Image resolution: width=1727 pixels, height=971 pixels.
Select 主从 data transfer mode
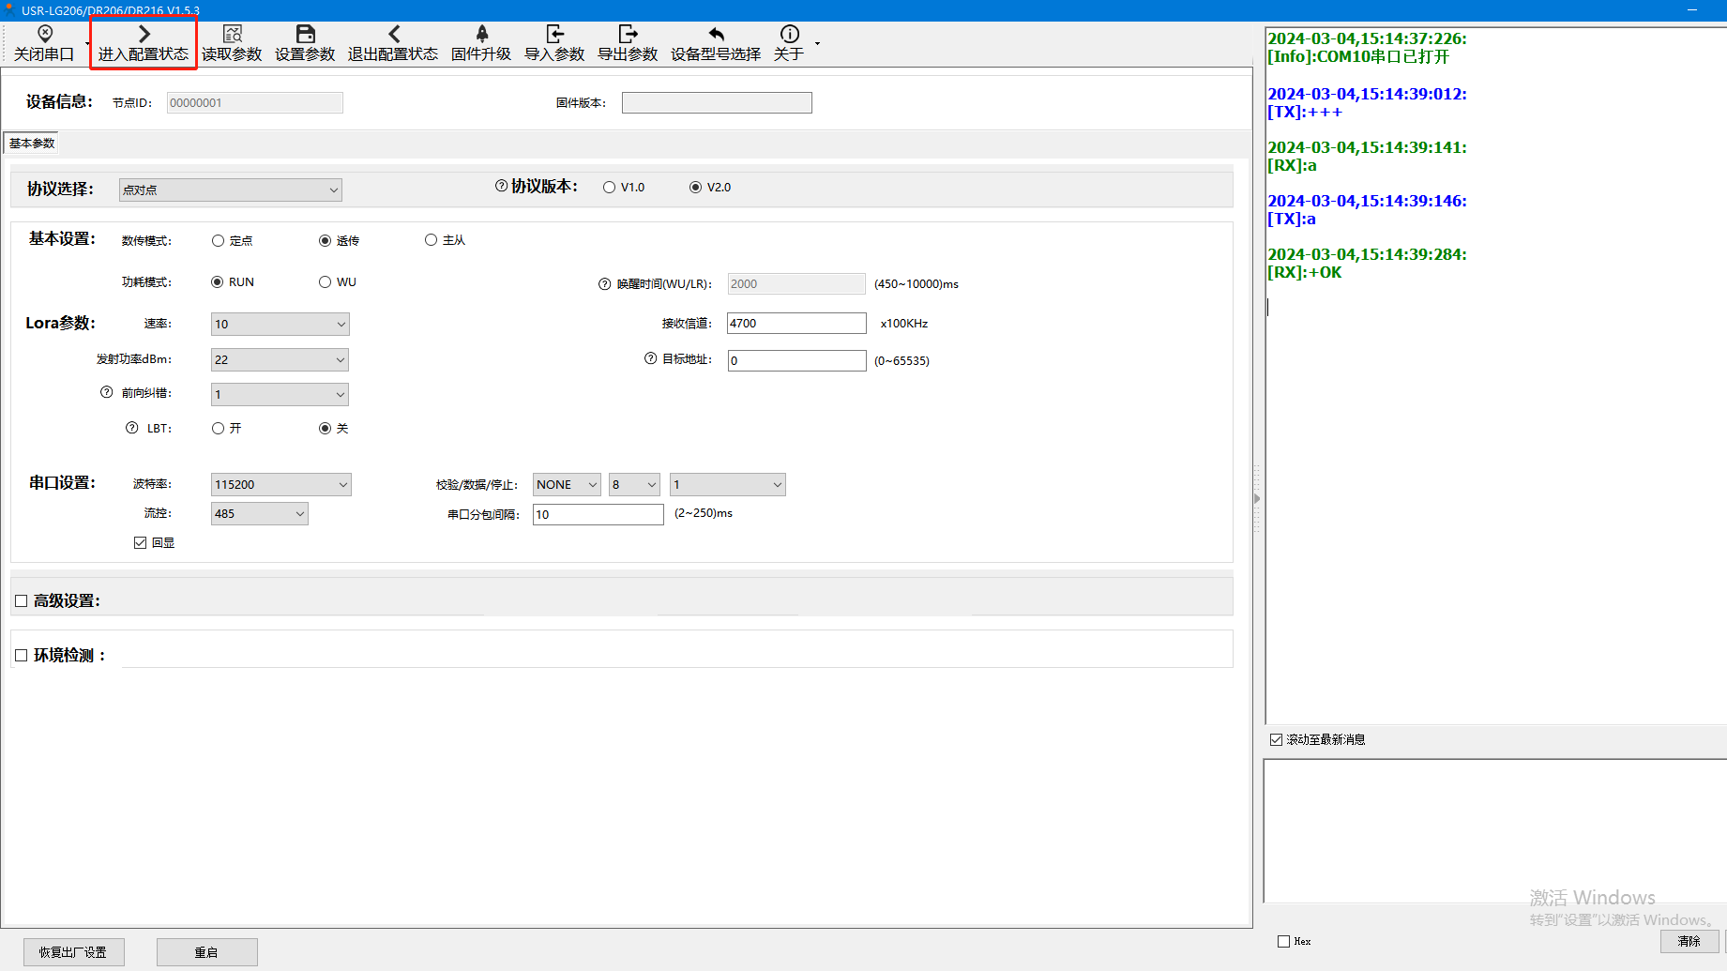click(x=432, y=240)
